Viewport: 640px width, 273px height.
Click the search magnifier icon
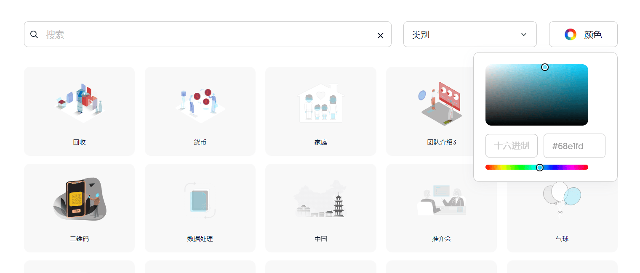[x=34, y=34]
